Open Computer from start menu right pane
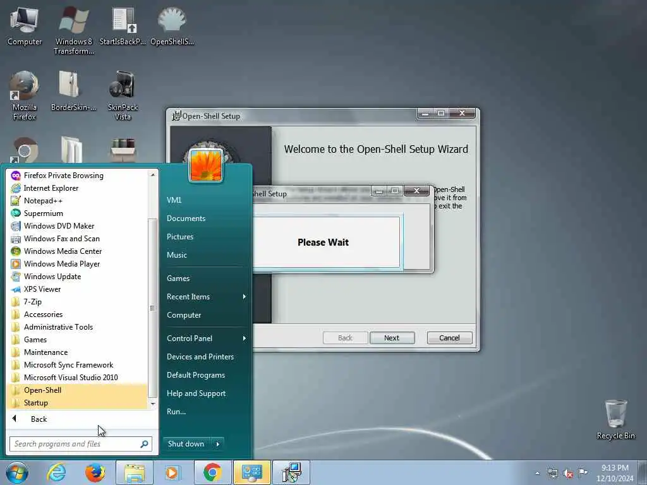 (x=184, y=315)
